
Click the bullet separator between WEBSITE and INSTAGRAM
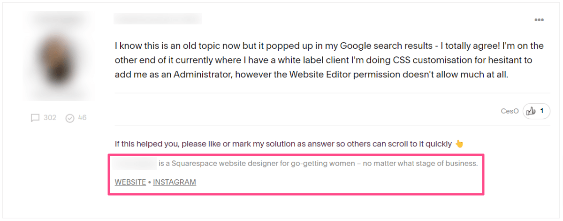[149, 182]
